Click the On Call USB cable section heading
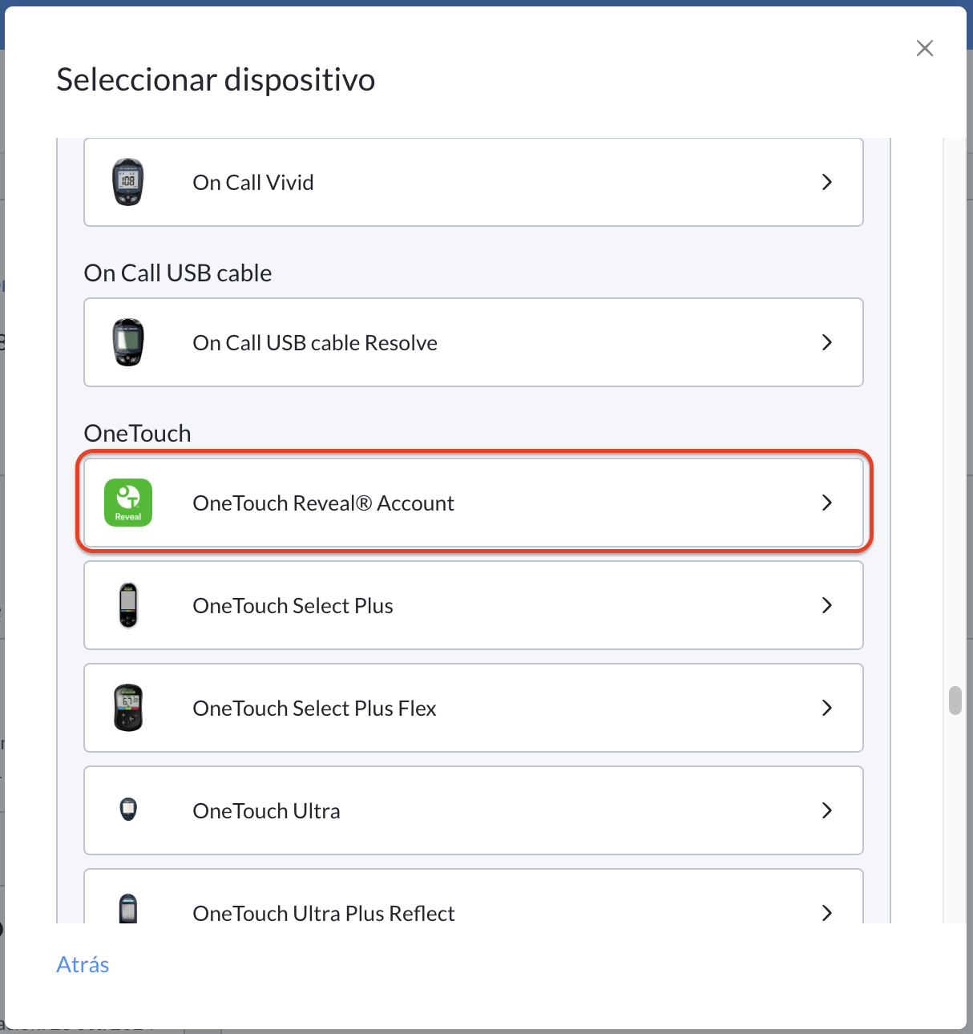This screenshot has width=973, height=1034. click(178, 273)
